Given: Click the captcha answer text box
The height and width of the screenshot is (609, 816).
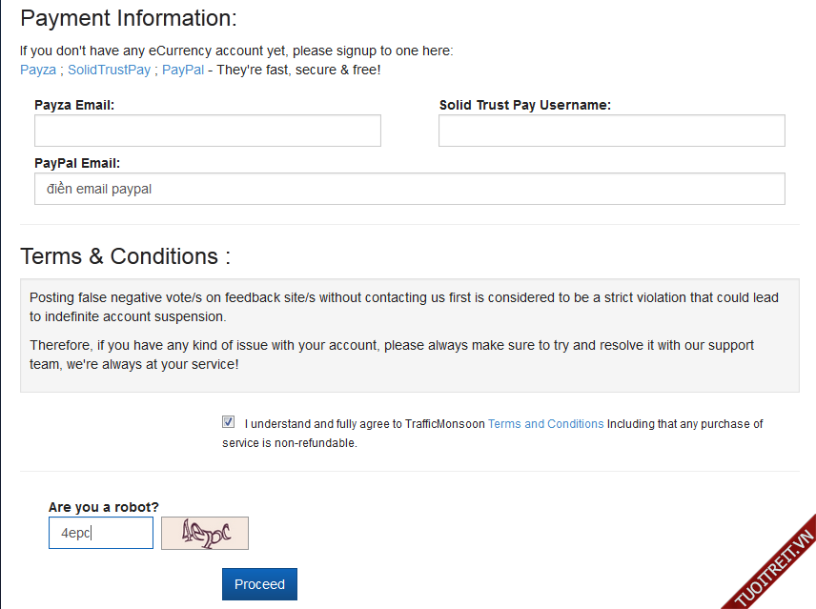Looking at the screenshot, I should pos(101,533).
